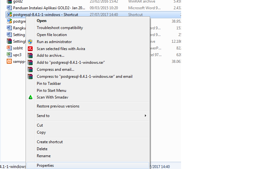This screenshot has height=169, width=262.
Task: Select Pin to Taskbar
Action: [x=88, y=84]
